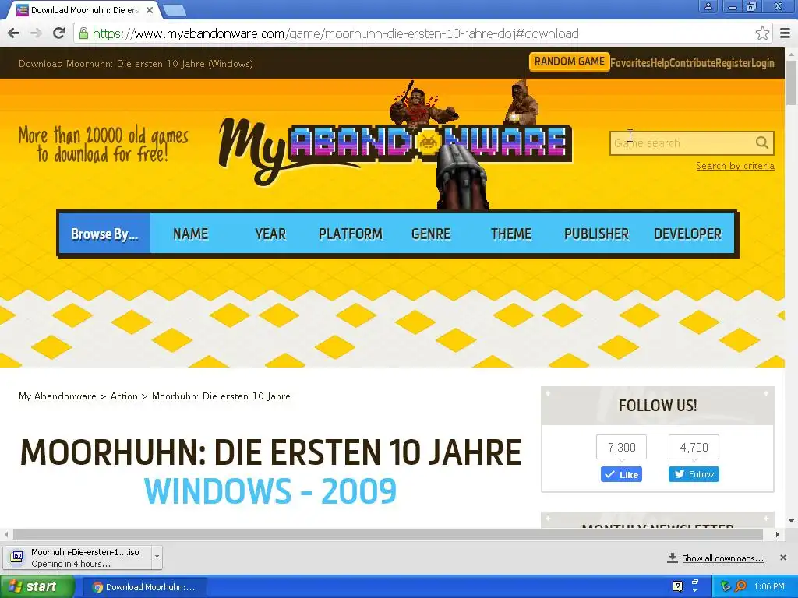Open Register link in header
The width and height of the screenshot is (798, 598).
[733, 63]
